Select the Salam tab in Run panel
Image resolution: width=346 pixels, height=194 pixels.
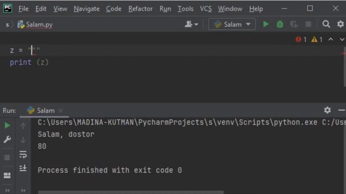44,110
